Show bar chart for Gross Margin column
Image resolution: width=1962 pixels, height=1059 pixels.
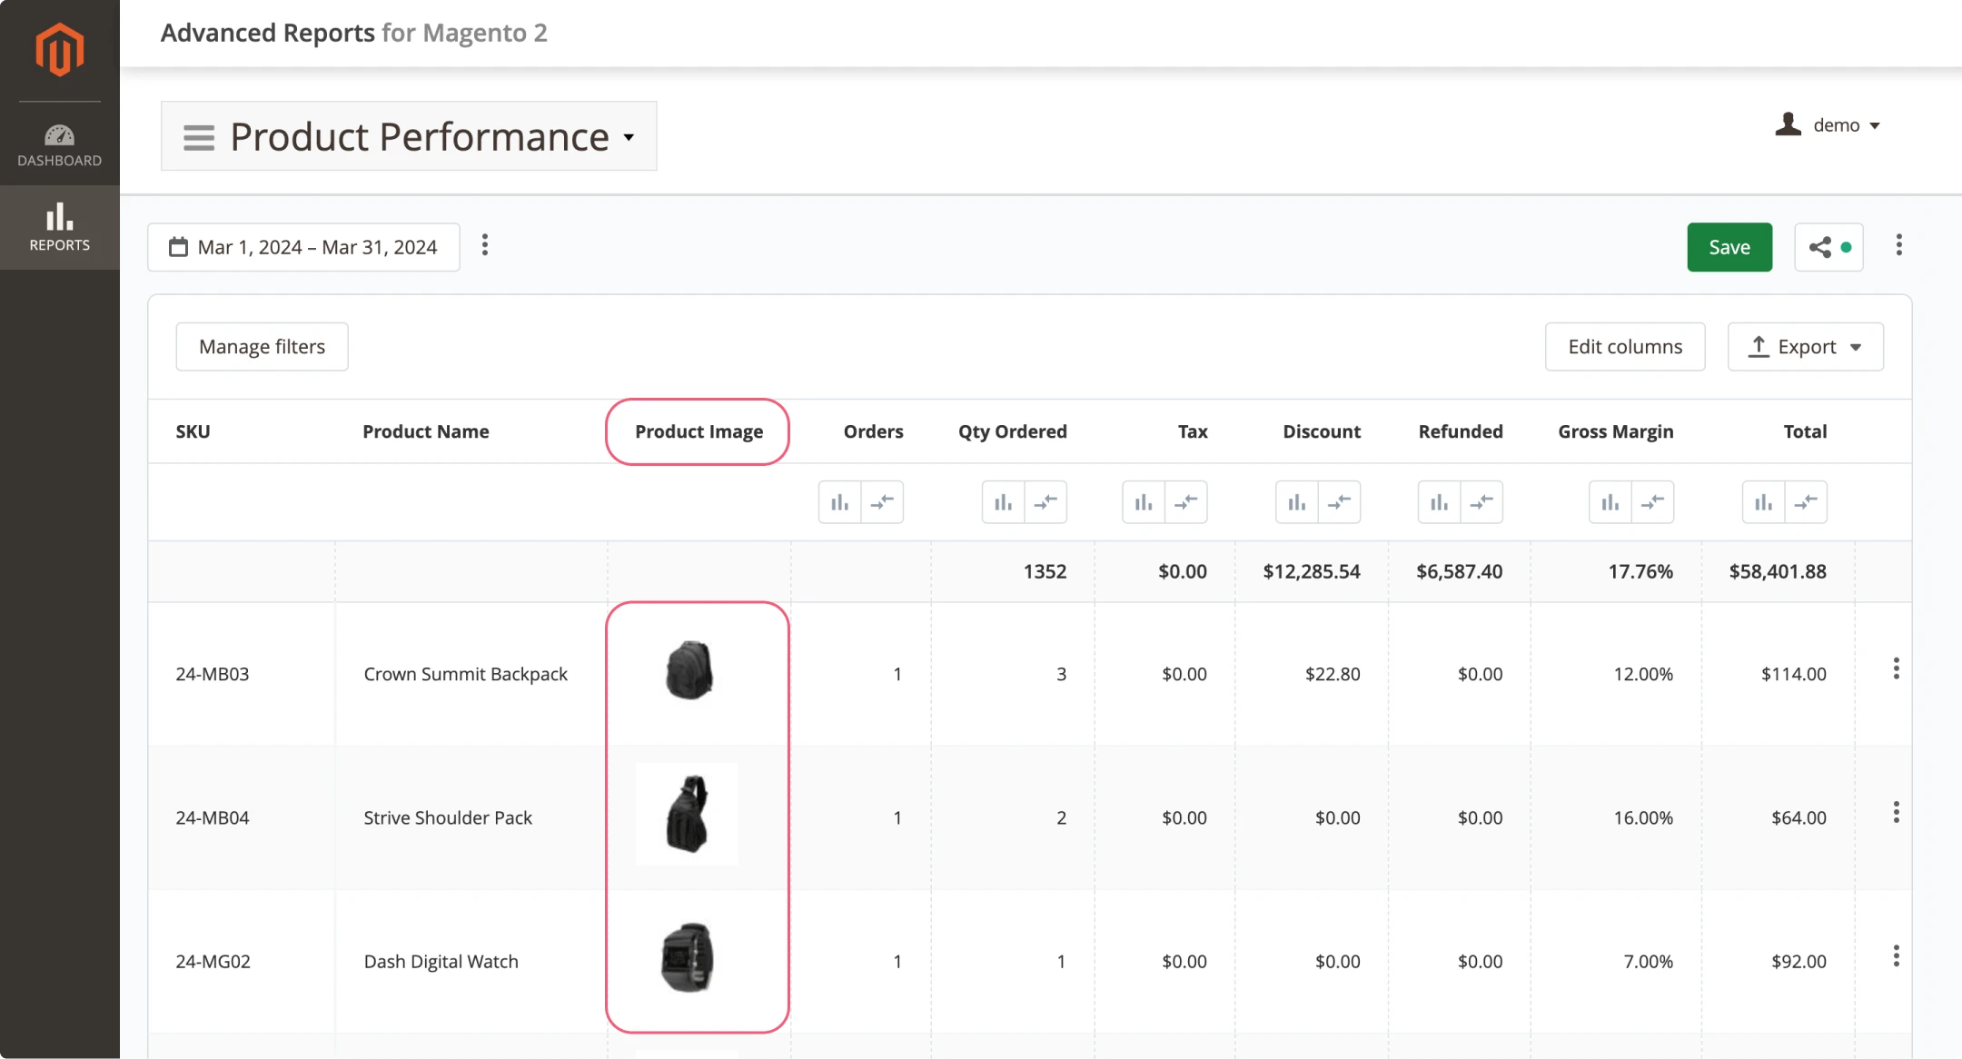[1610, 502]
